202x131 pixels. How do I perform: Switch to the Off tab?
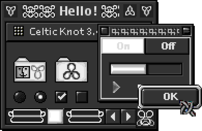[168, 46]
